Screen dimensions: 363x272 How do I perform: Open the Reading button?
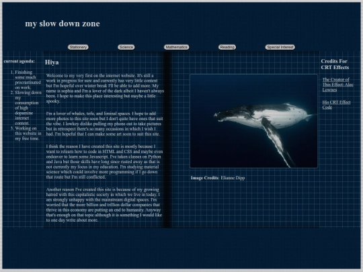point(227,47)
